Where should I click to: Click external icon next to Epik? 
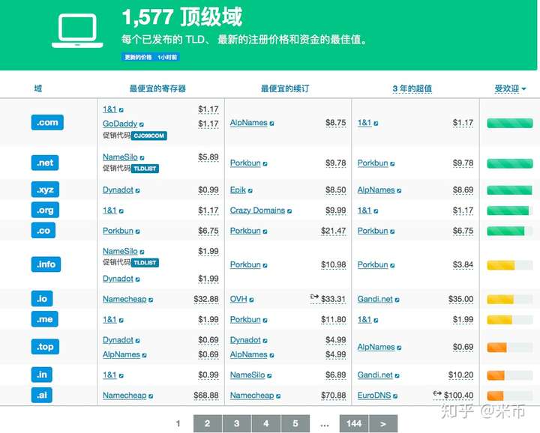click(250, 190)
